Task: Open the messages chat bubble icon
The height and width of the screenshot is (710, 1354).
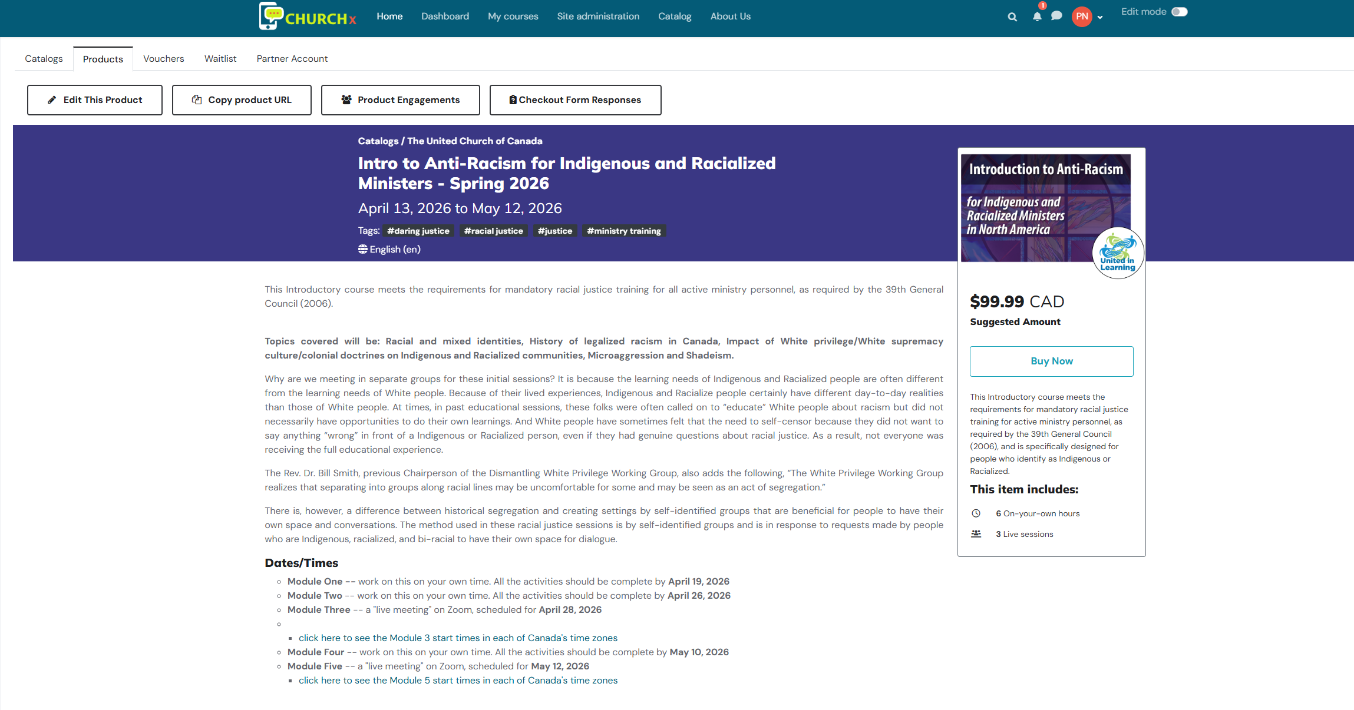Action: (x=1056, y=16)
